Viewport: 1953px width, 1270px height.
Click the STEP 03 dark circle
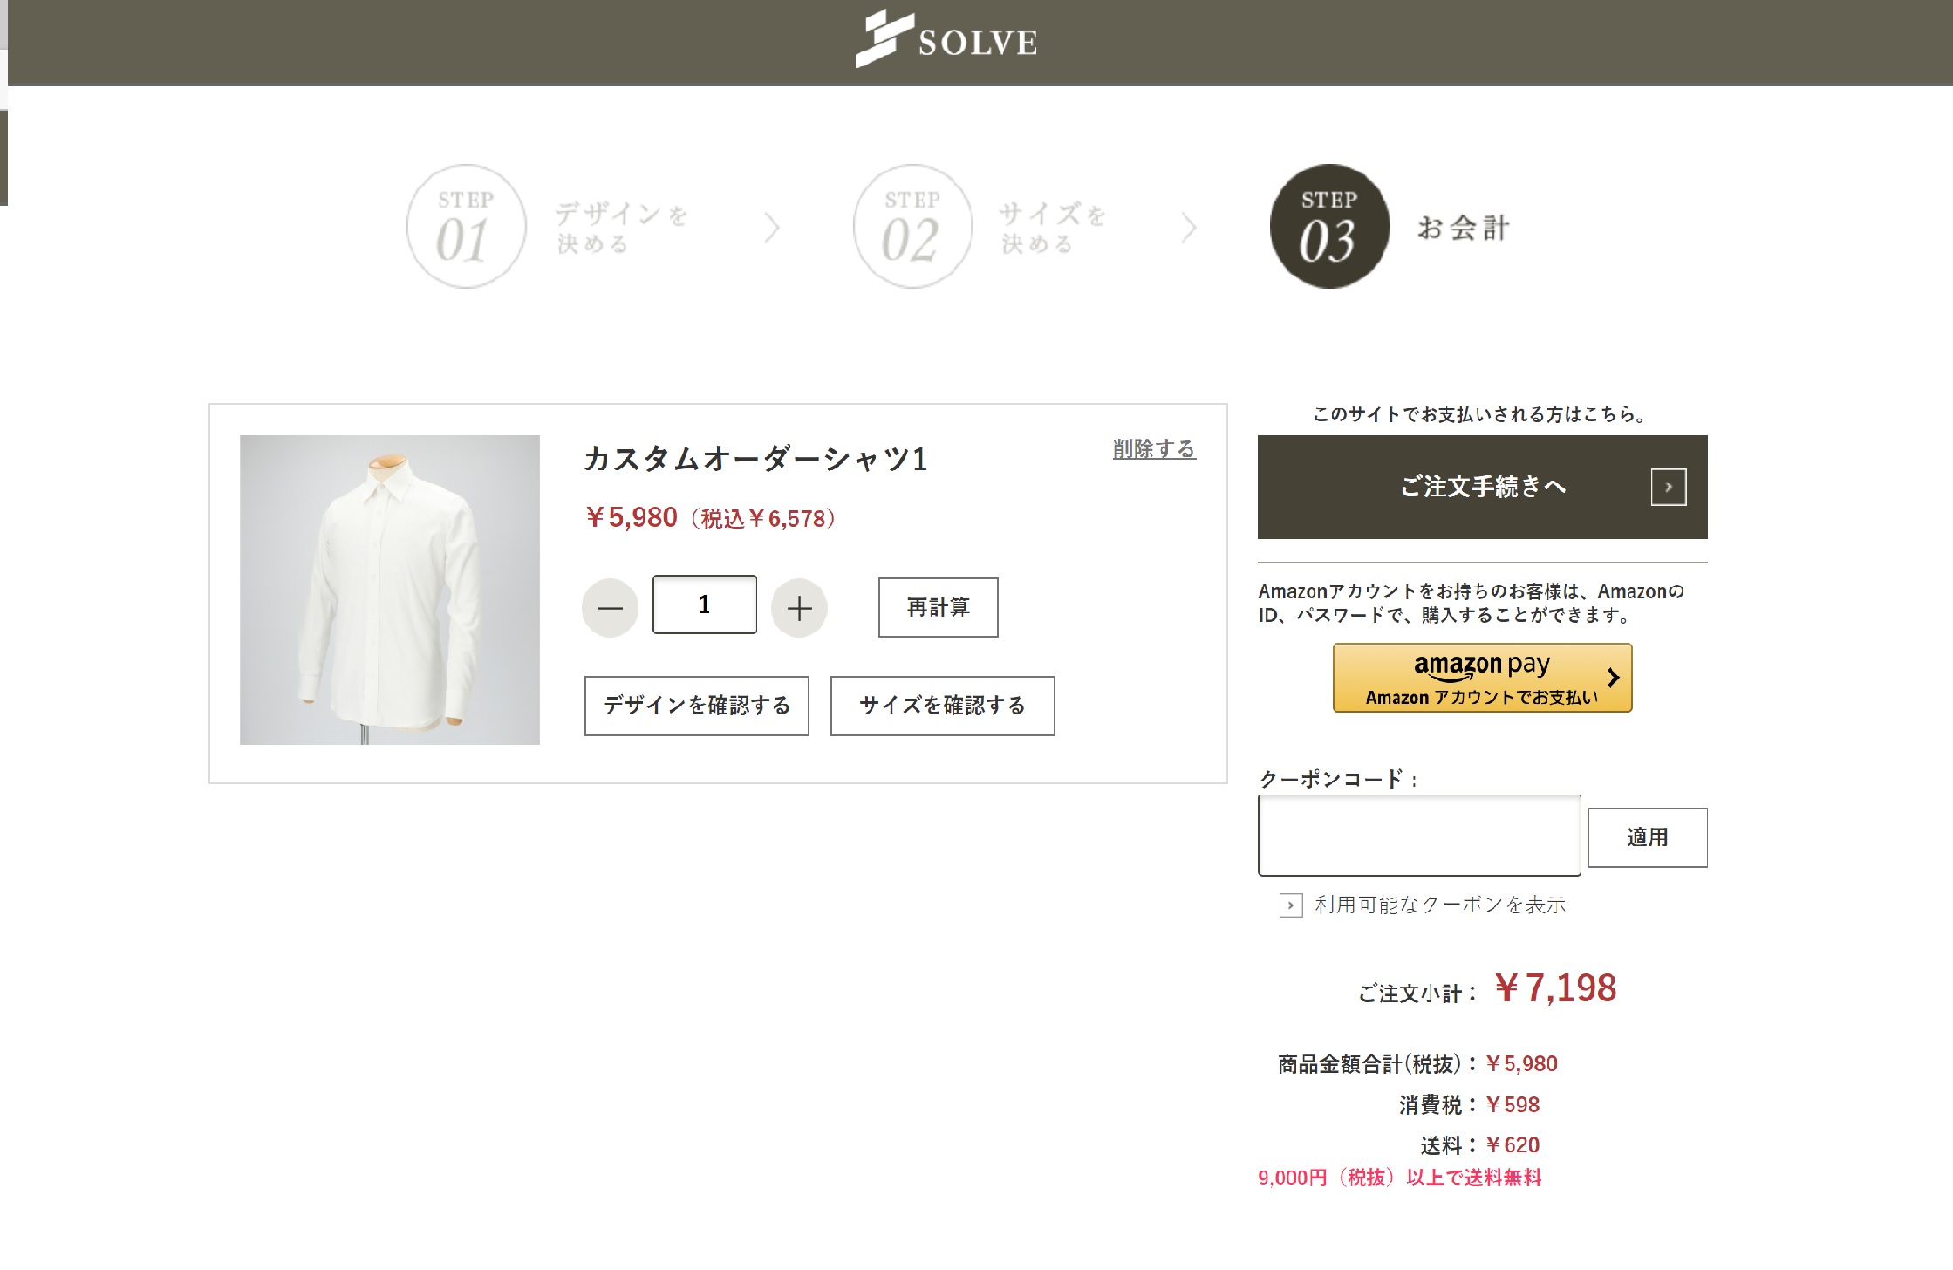(1329, 227)
